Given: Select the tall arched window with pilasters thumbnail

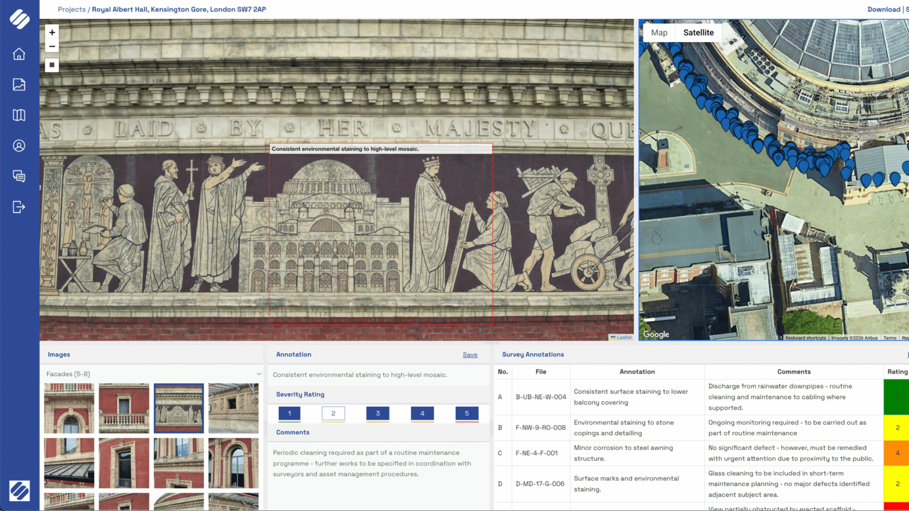Looking at the screenshot, I should click(233, 463).
